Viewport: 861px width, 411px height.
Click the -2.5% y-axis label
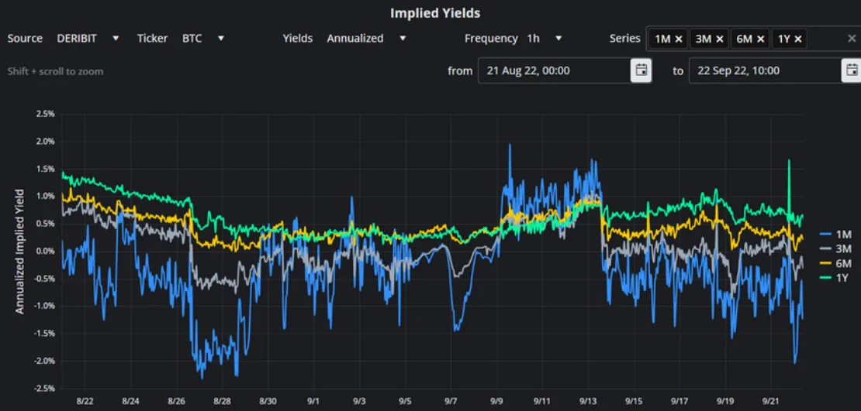pos(44,389)
